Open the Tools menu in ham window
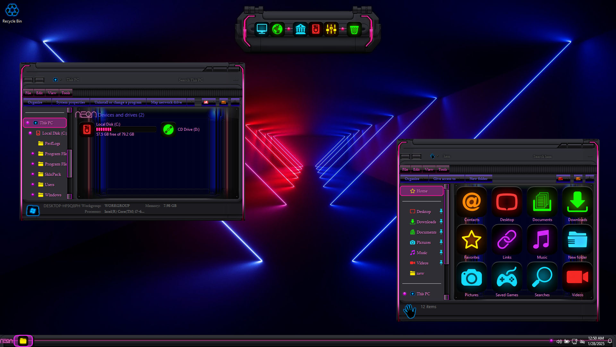The width and height of the screenshot is (616, 347). click(x=442, y=169)
